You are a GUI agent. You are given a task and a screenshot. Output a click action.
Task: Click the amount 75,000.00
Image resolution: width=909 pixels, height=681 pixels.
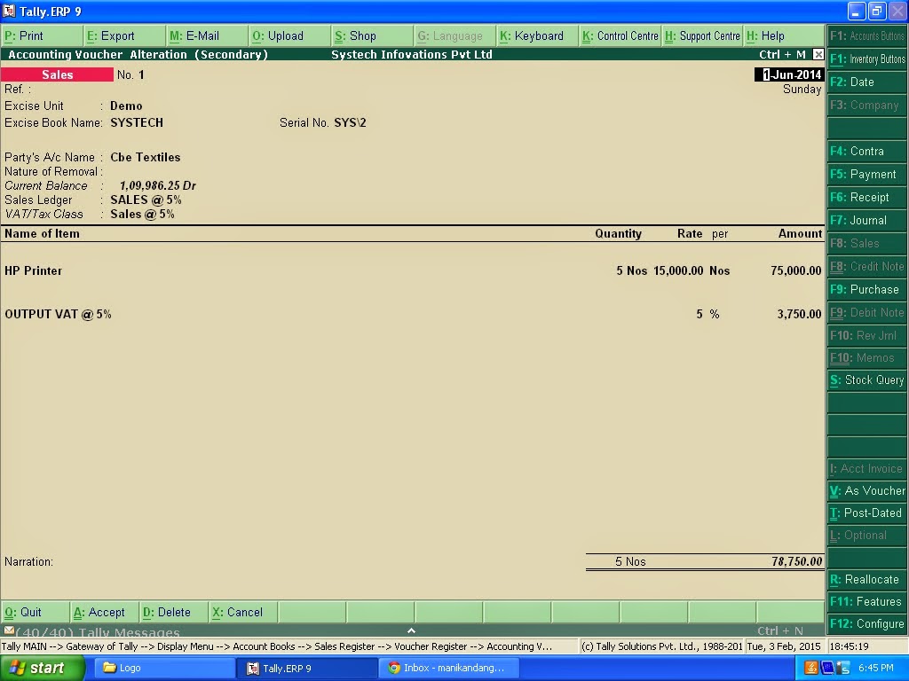796,270
